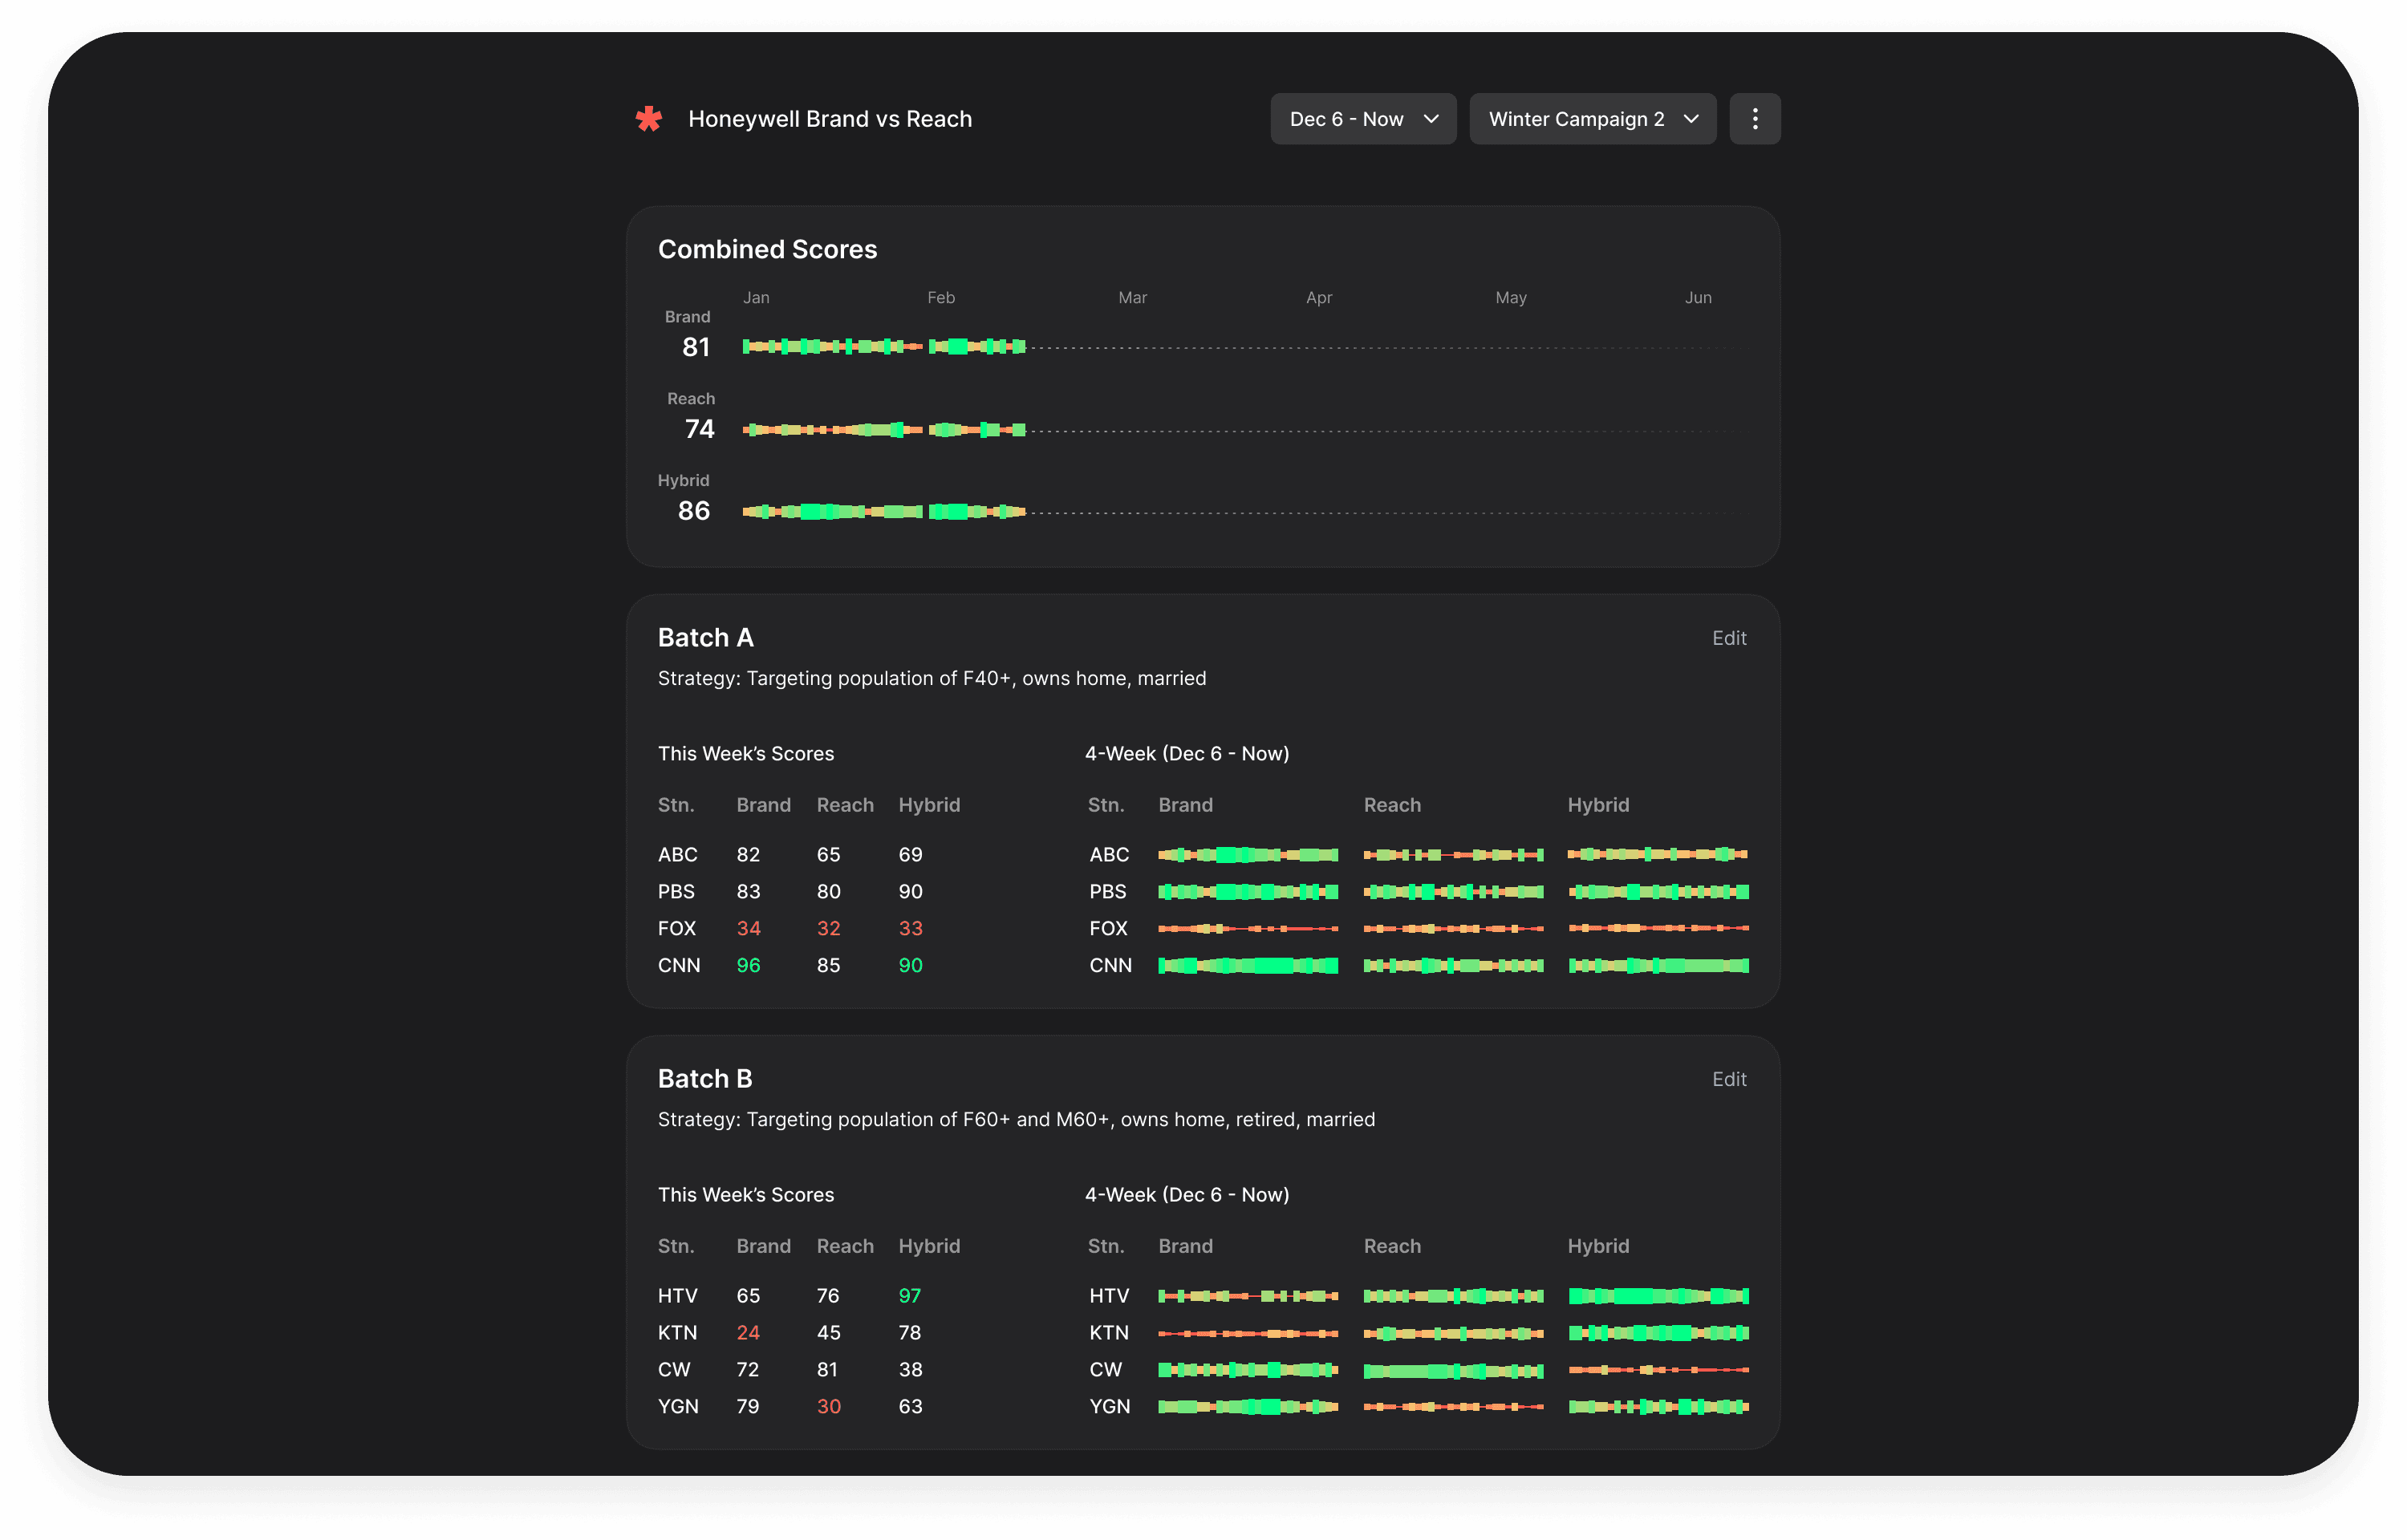Click the chevron arrow on the campaign selector
Viewport: 2407px width, 1540px height.
[x=1691, y=119]
